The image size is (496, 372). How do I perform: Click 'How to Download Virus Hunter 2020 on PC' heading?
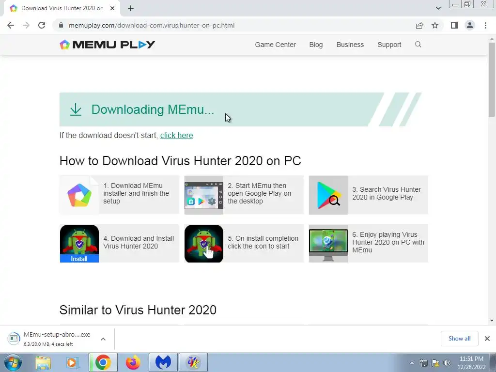click(x=180, y=161)
